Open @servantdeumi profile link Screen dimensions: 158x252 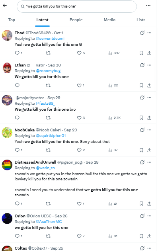pos(50,39)
